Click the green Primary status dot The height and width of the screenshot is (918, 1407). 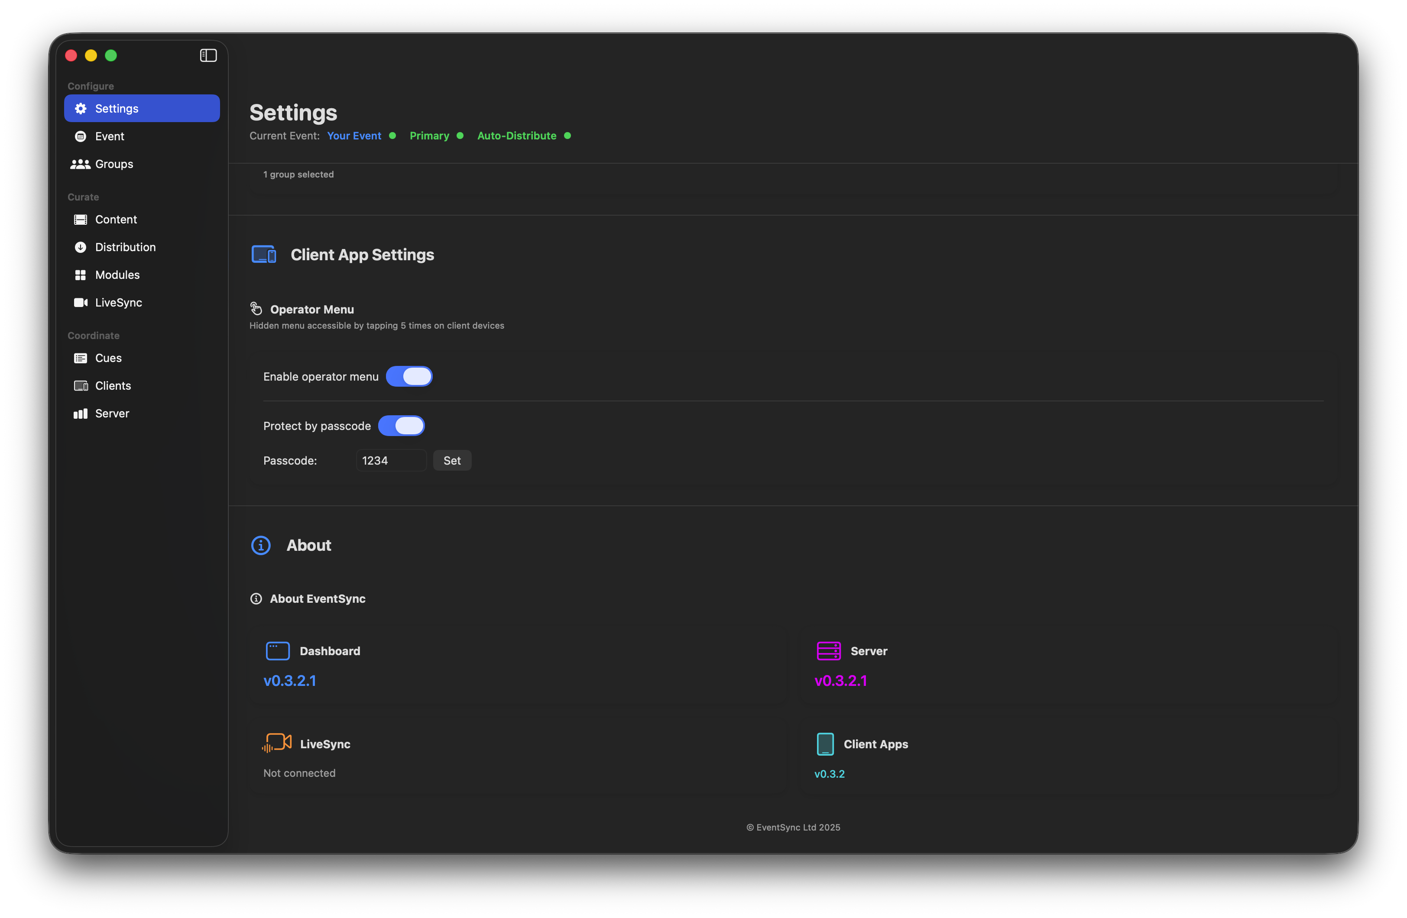(x=460, y=136)
